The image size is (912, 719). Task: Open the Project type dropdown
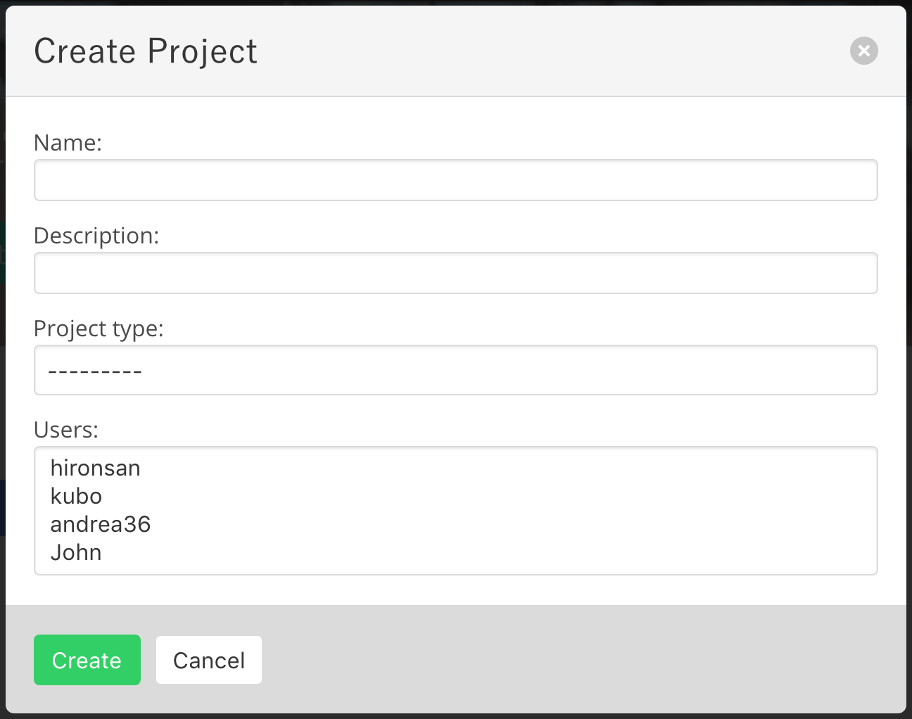click(455, 370)
